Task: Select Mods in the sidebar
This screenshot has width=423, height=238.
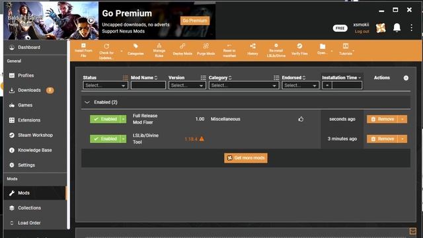Action: (35, 193)
